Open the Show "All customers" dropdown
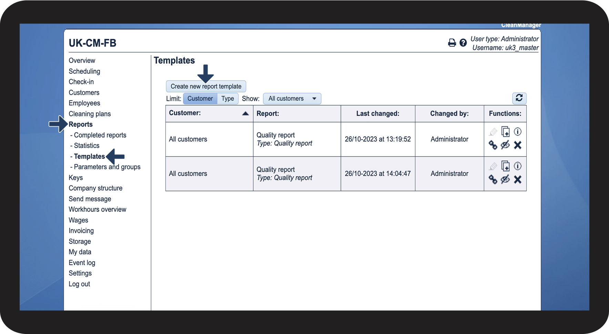 [x=292, y=98]
